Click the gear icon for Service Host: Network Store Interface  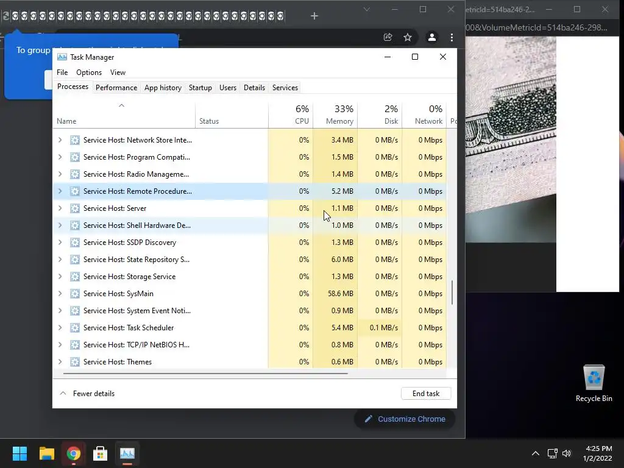pos(75,140)
